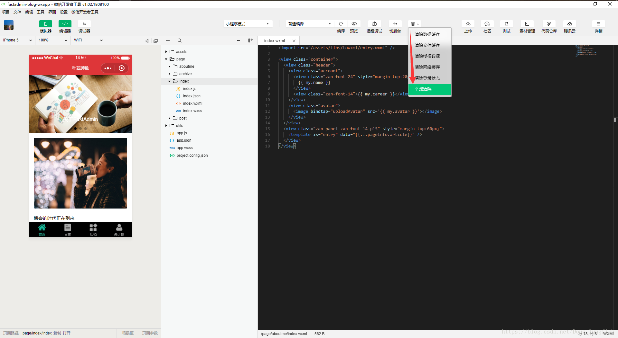The width and height of the screenshot is (618, 338).
Task: Toggle the simulator (模拟器) panel button
Action: (46, 24)
